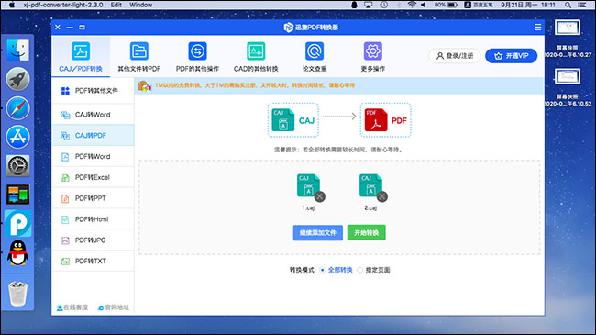Screen dimensions: 596x335
Task: Switch to 其他文件转PDF tab
Action: coord(139,57)
